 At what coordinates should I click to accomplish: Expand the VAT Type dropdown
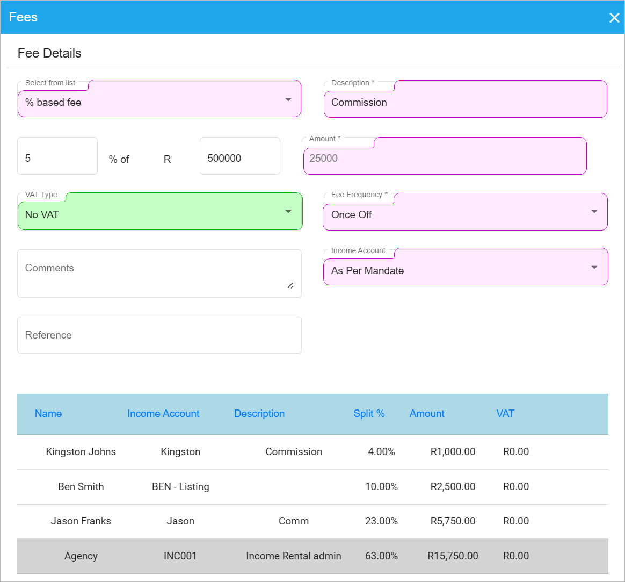159,213
